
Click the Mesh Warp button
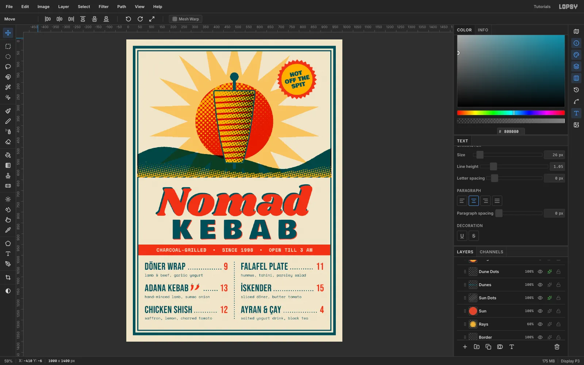pos(186,19)
